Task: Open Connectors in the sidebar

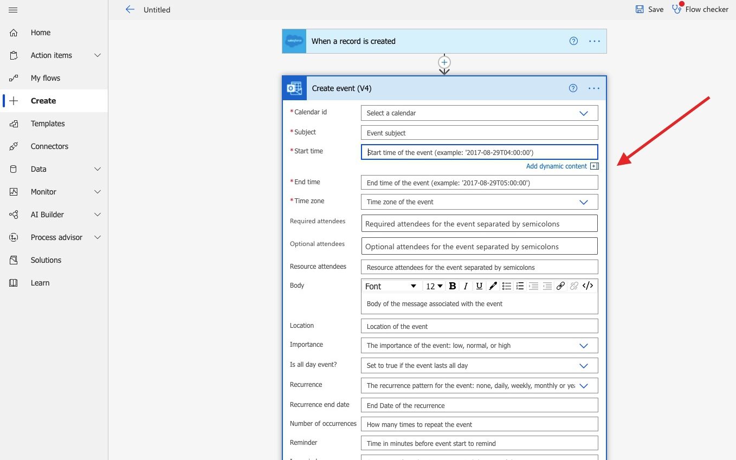Action: pyautogui.click(x=54, y=146)
